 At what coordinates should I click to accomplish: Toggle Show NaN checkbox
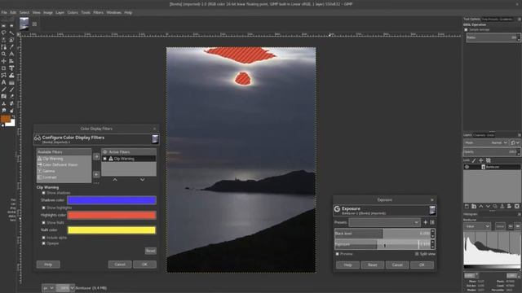43,222
